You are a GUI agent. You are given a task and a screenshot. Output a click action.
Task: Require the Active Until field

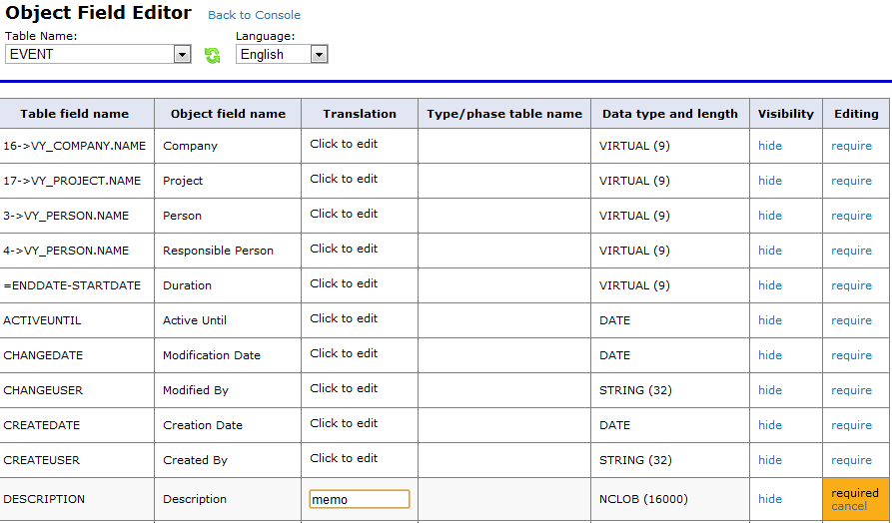tap(851, 320)
